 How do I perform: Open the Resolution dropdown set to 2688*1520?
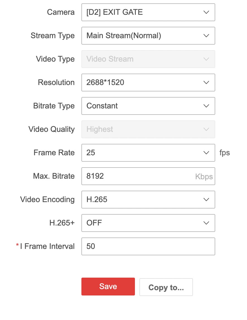[148, 83]
